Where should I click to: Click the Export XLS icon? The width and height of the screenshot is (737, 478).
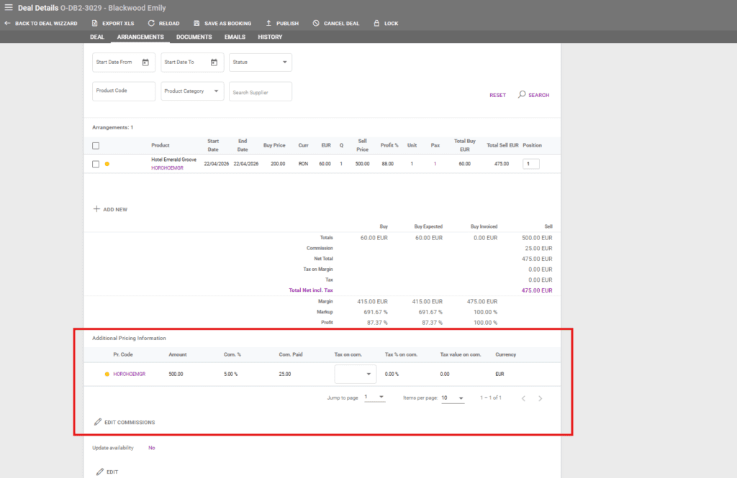[x=94, y=23]
